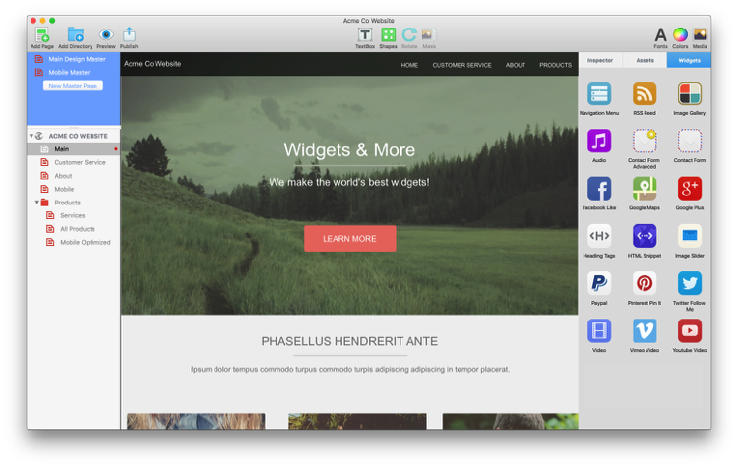The width and height of the screenshot is (738, 467).
Task: Select the Shapes tool
Action: [x=388, y=35]
